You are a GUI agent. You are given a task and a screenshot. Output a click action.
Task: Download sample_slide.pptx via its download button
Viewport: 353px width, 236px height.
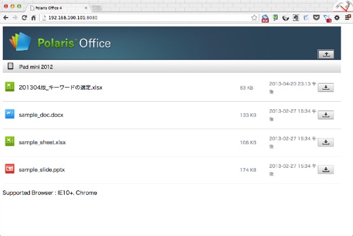326,170
